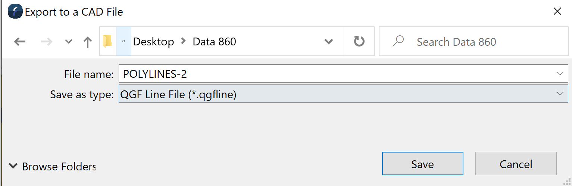The height and width of the screenshot is (186, 572).
Task: Click the app icon in title bar
Action: click(15, 12)
